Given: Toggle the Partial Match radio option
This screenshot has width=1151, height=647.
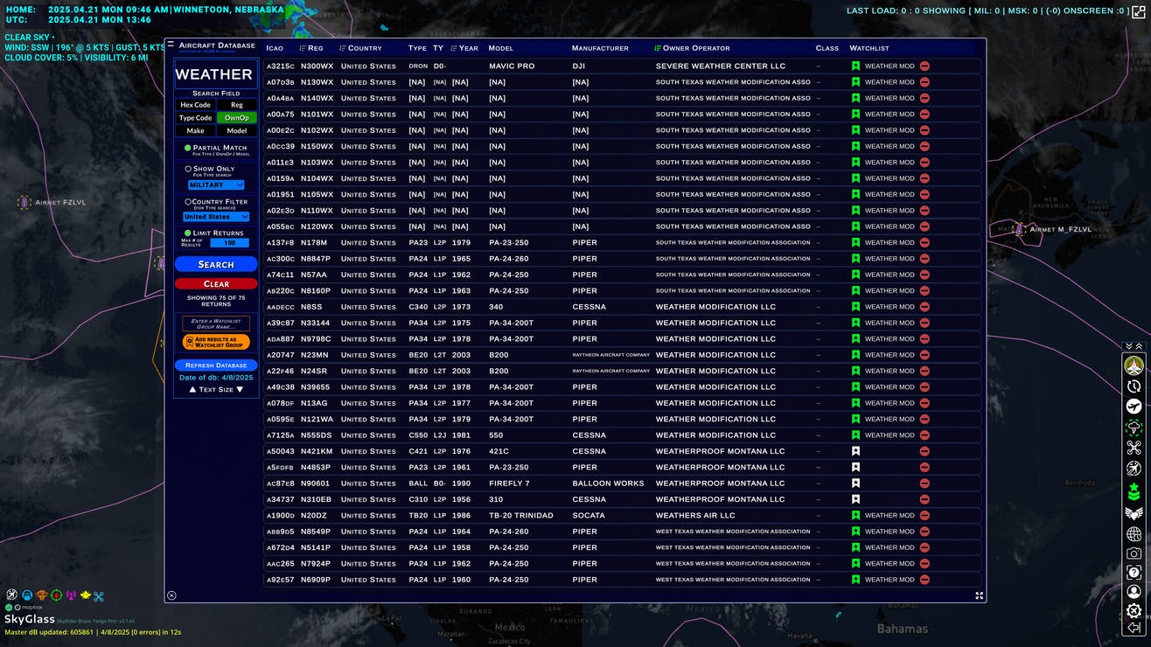Looking at the screenshot, I should pyautogui.click(x=188, y=148).
